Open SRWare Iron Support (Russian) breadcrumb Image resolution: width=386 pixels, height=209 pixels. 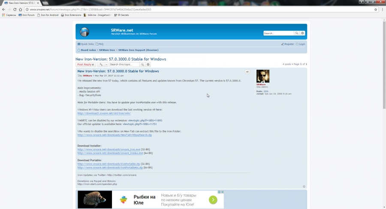coord(138,50)
